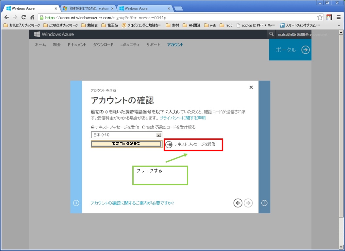Open the コミュニティ navigation item

130,45
